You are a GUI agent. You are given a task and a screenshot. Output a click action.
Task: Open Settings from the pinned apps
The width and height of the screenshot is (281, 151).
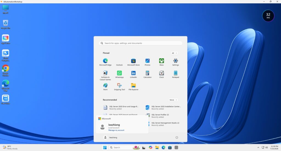click(175, 62)
